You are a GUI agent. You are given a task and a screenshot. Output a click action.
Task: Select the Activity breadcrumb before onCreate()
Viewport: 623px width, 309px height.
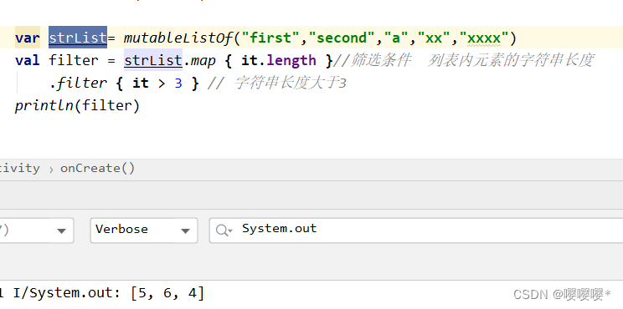click(x=19, y=169)
